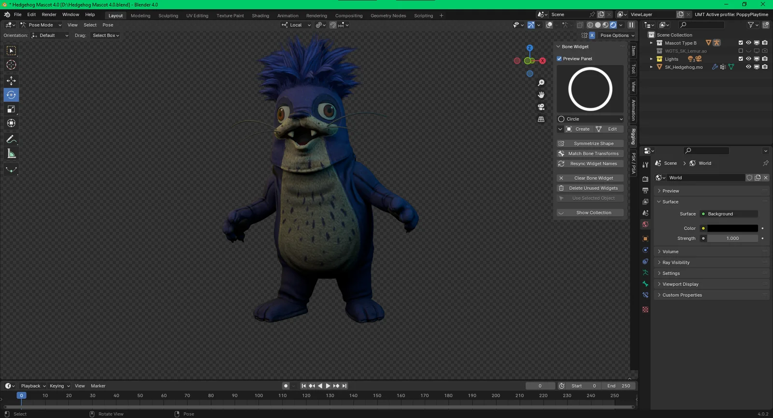
Task: Open the Animation sidebar tab
Action: tap(633, 110)
